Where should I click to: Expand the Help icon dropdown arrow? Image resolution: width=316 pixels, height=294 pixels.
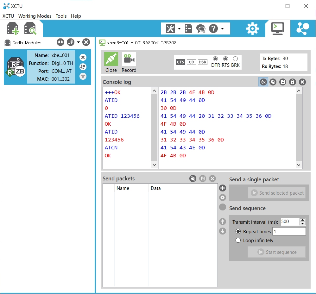(223, 28)
